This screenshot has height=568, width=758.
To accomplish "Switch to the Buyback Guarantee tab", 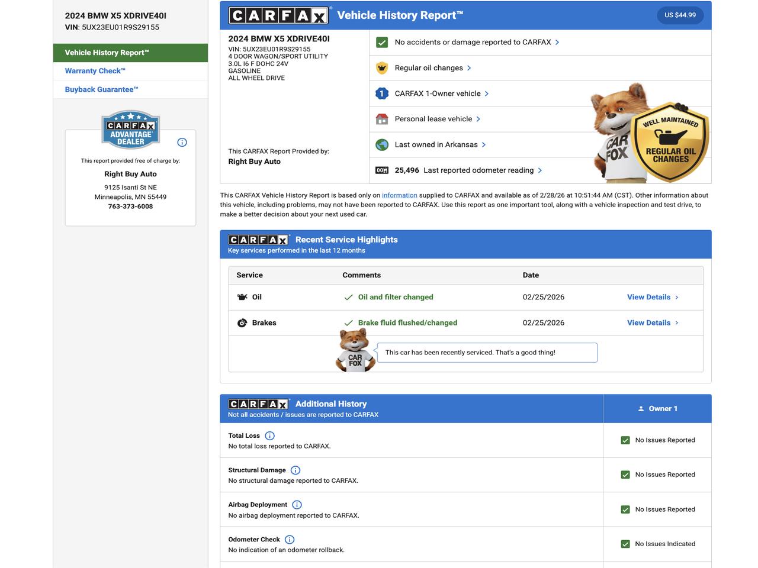I will pos(101,89).
